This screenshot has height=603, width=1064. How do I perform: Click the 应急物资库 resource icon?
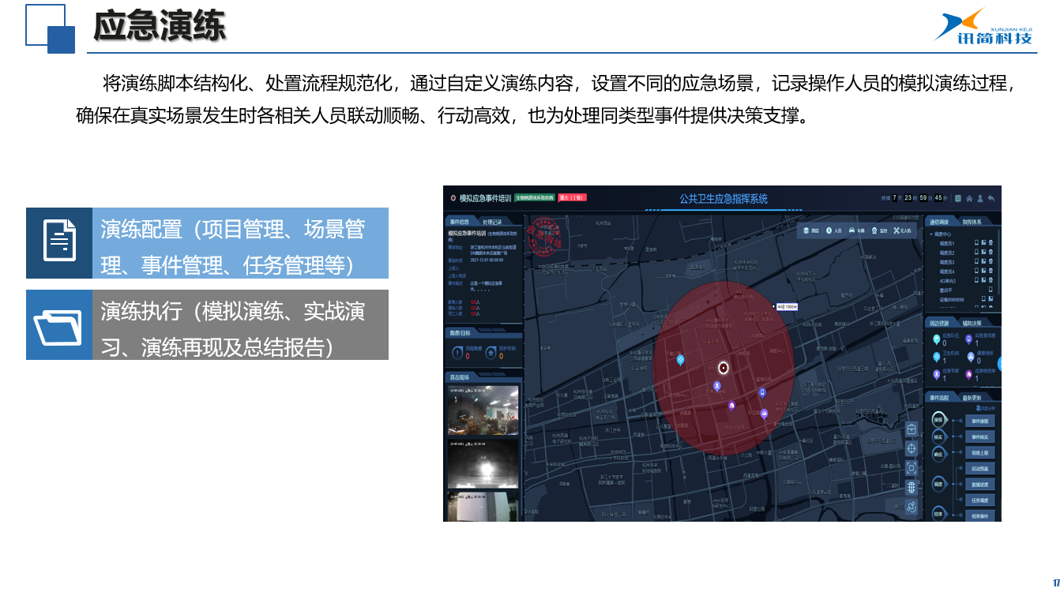point(968,374)
